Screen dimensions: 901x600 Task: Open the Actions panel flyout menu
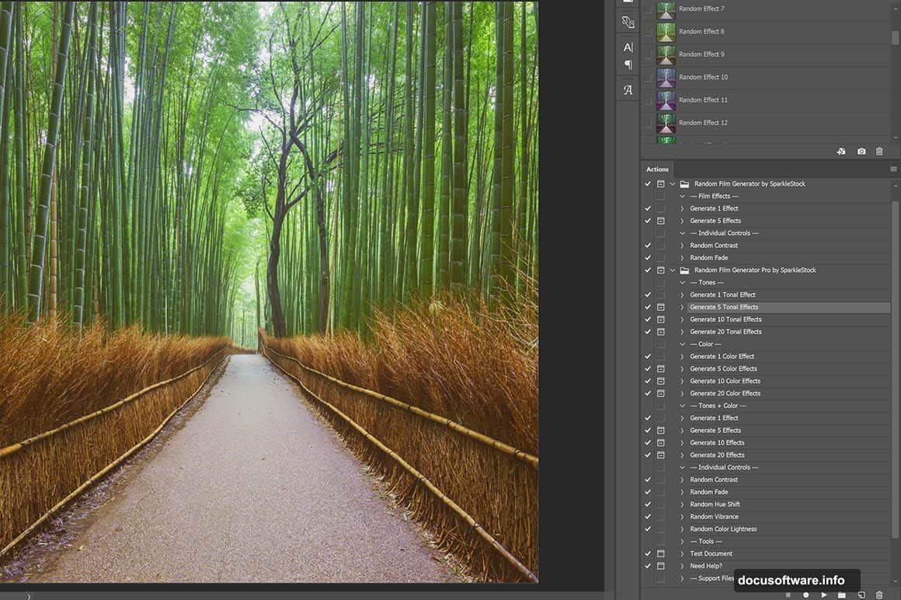pyautogui.click(x=892, y=169)
